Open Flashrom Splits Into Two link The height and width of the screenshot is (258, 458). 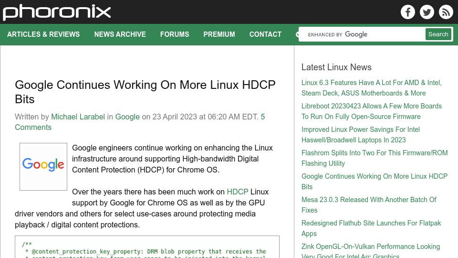pos(375,158)
